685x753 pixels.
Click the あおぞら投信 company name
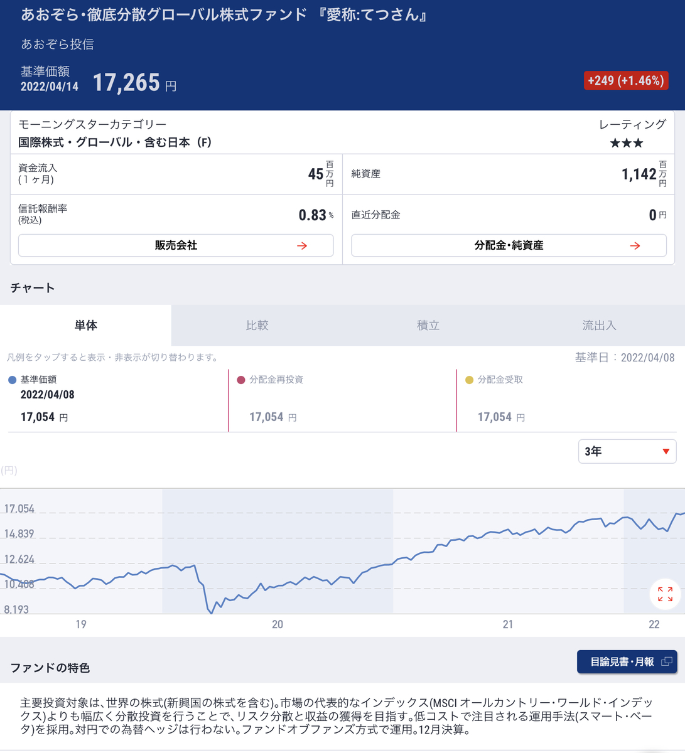(57, 44)
